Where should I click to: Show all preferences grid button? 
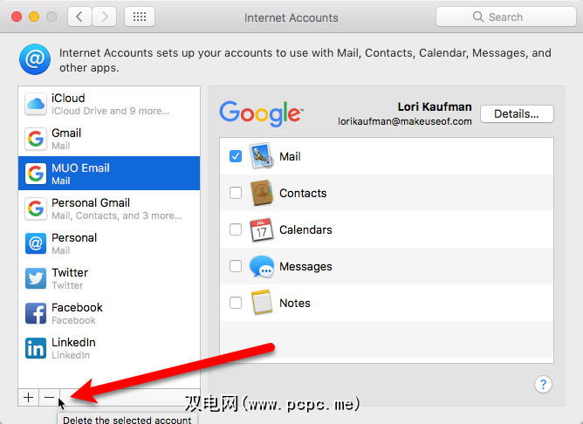coord(140,17)
